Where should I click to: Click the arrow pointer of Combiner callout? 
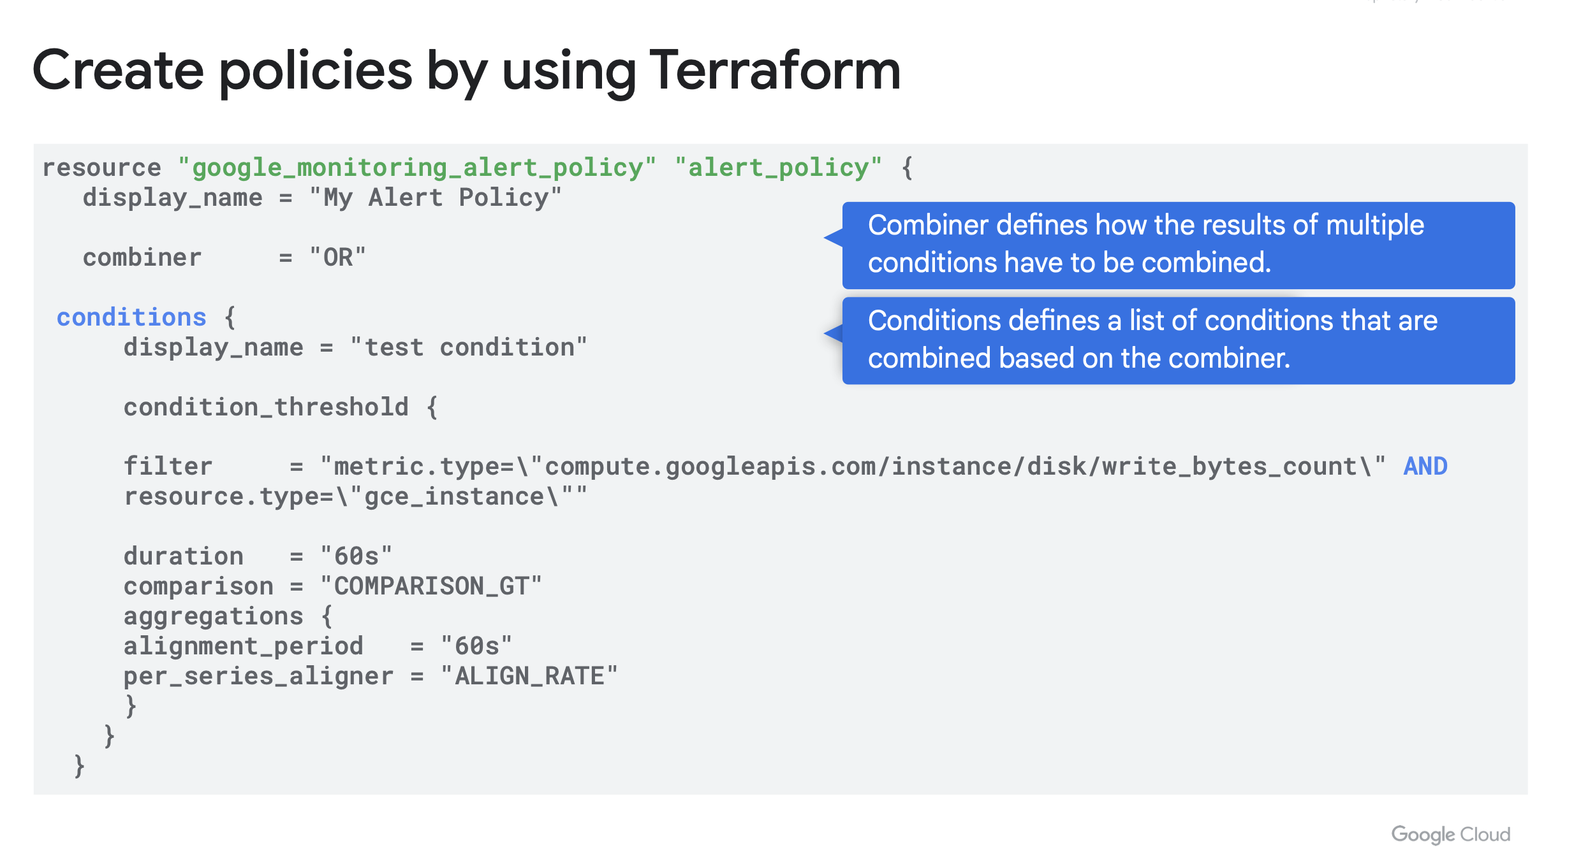[833, 238]
